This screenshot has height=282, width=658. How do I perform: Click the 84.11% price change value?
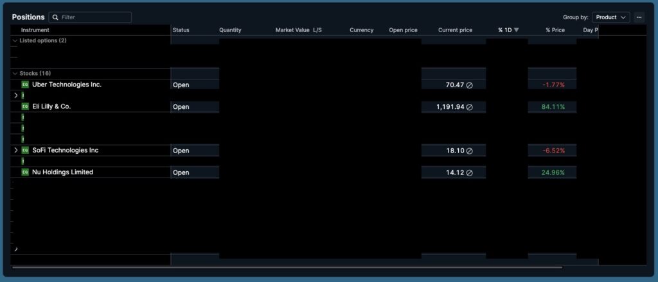tap(553, 107)
